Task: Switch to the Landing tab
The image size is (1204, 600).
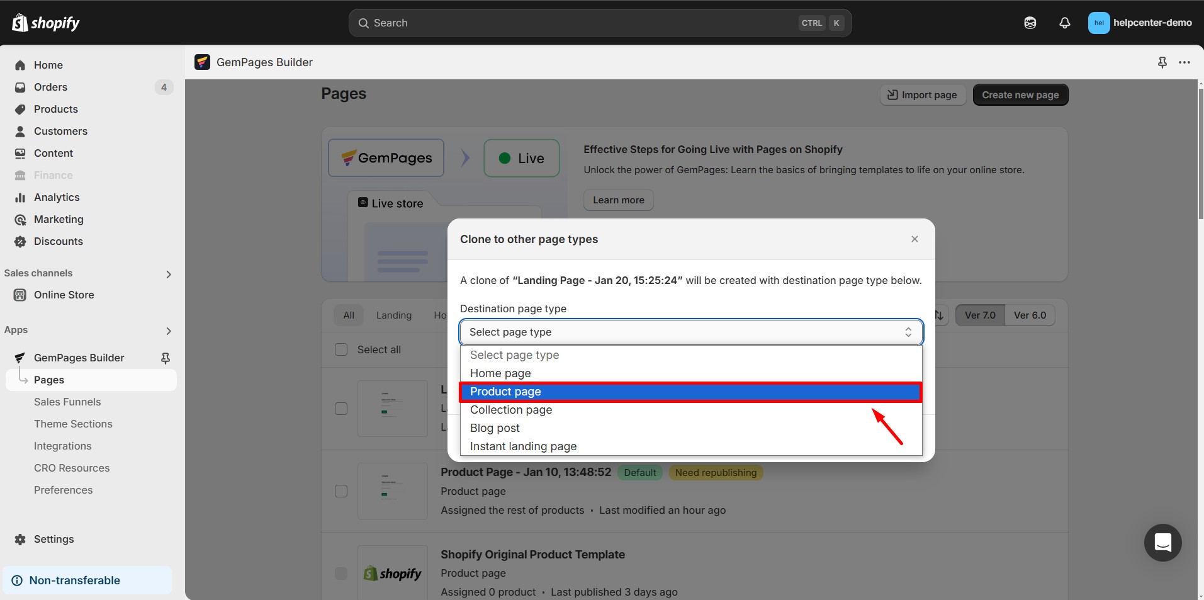Action: tap(393, 315)
